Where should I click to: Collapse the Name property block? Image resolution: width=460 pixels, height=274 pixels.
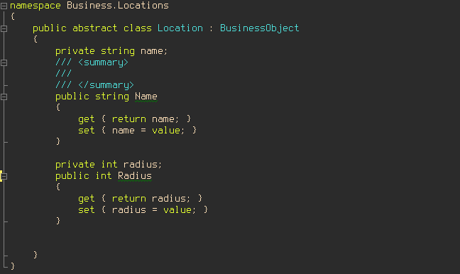(x=4, y=97)
